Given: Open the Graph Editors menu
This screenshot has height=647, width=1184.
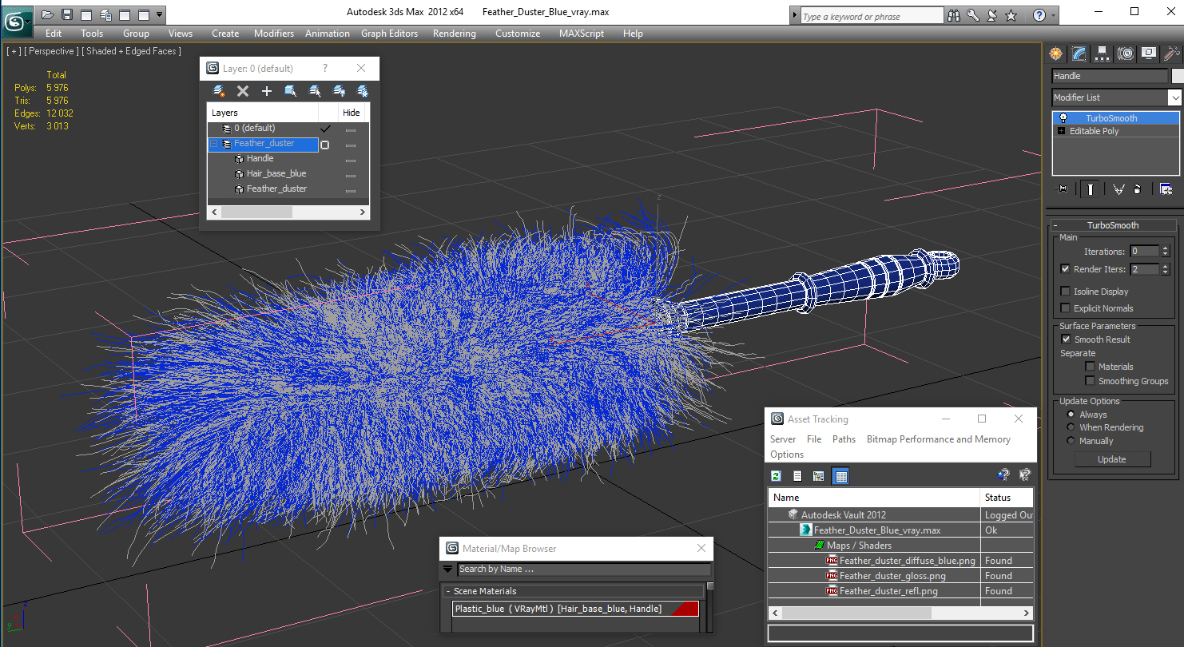Looking at the screenshot, I should (x=389, y=34).
